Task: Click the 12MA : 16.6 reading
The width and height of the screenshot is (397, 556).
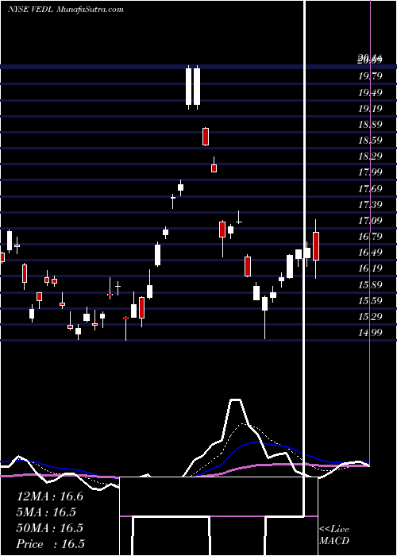Action: click(50, 496)
